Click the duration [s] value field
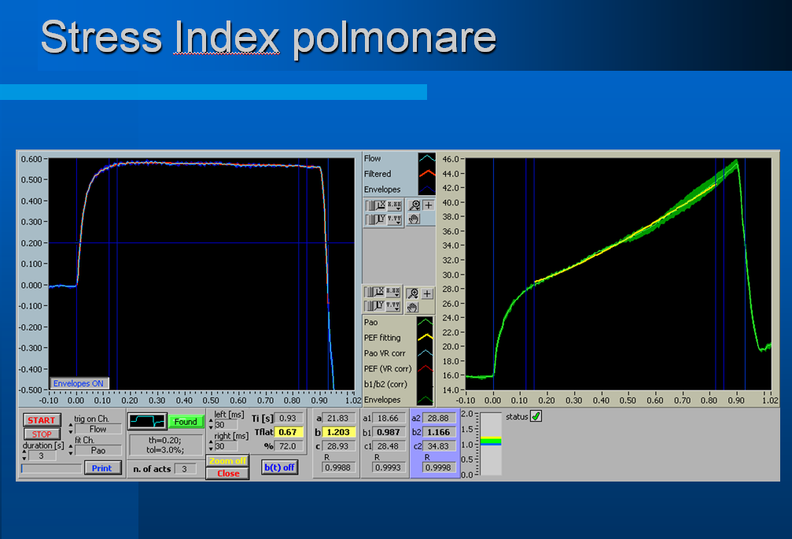Image resolution: width=792 pixels, height=539 pixels. click(x=42, y=456)
